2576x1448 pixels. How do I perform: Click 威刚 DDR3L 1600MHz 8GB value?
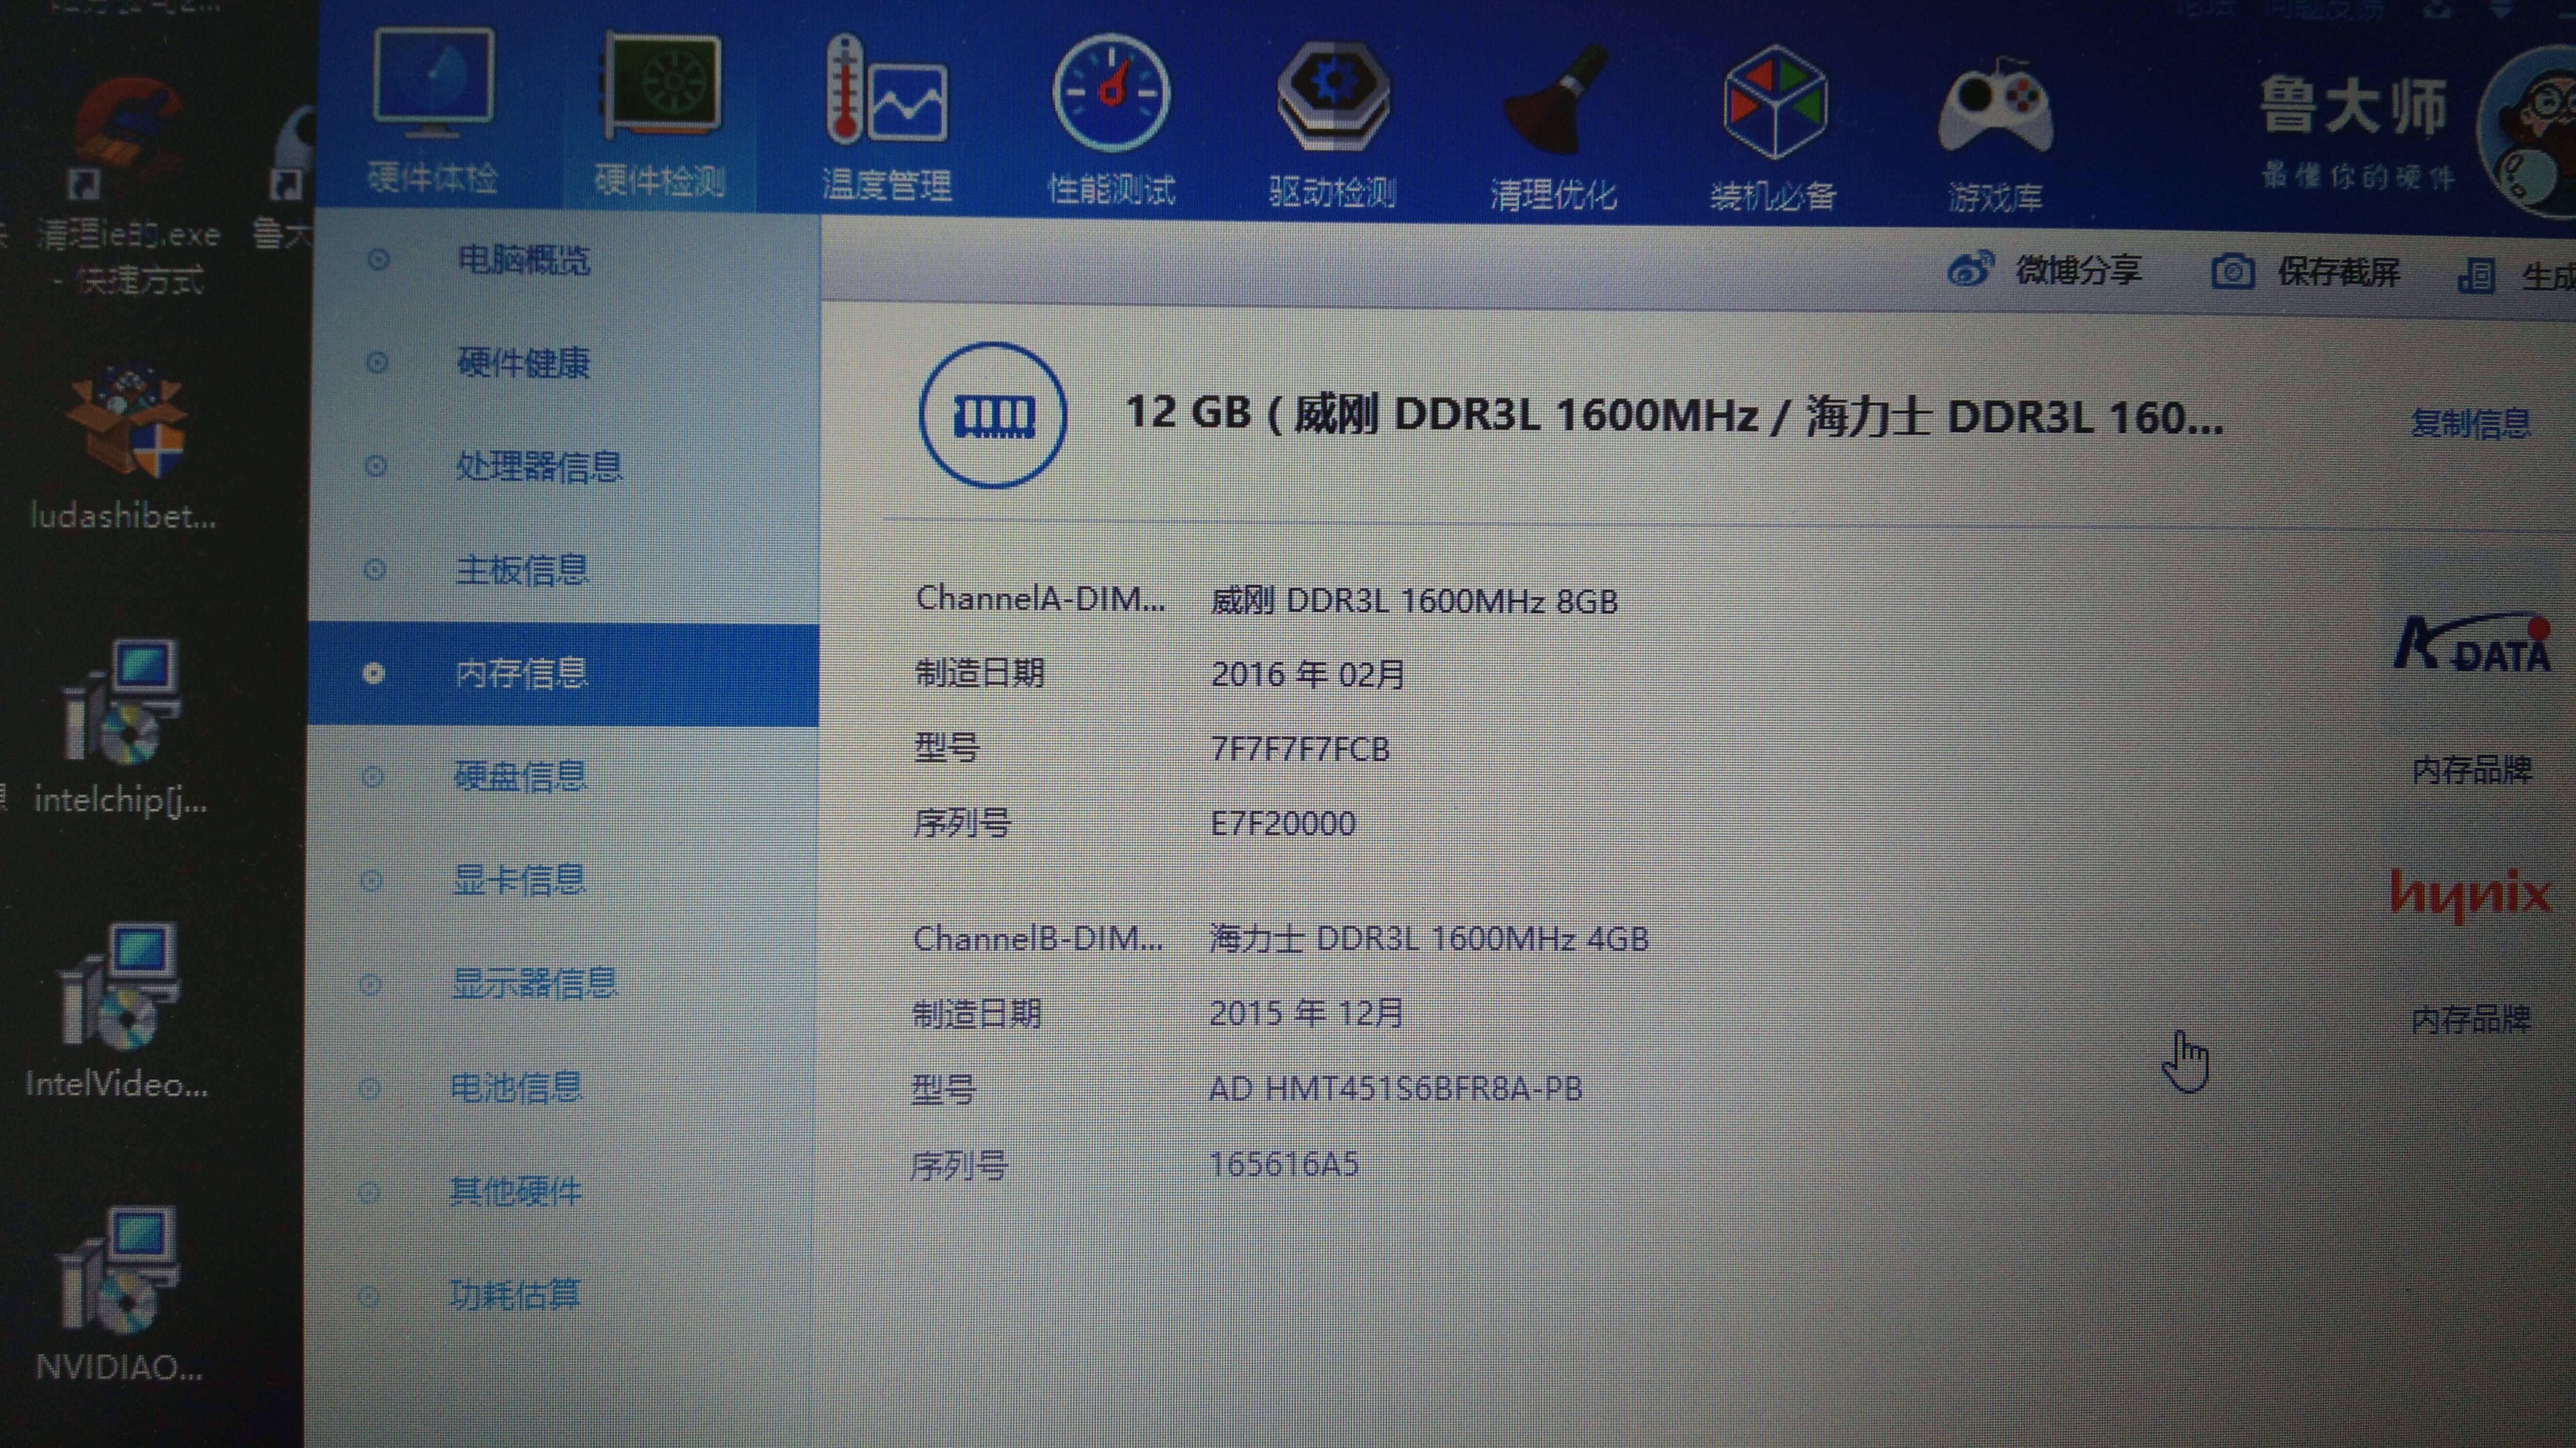pos(1414,600)
